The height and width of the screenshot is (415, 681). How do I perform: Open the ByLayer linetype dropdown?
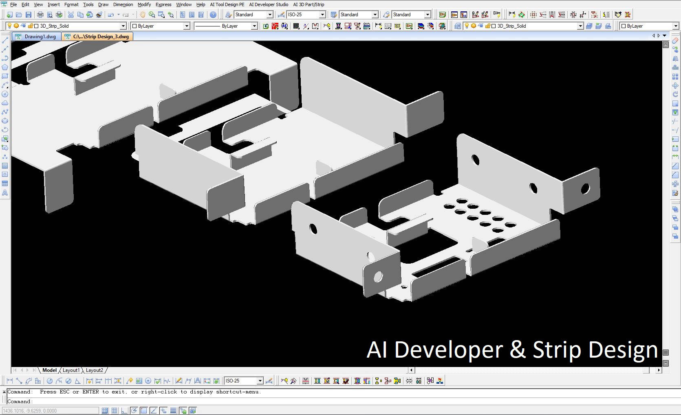[254, 26]
